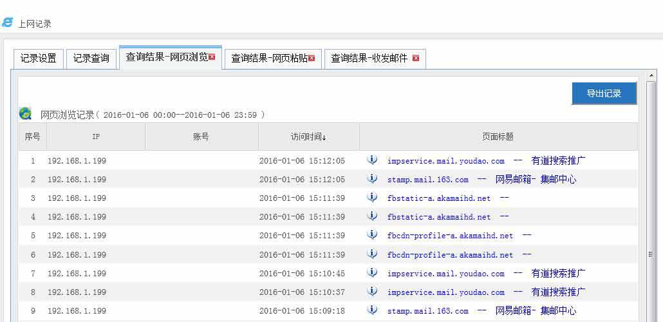Image resolution: width=663 pixels, height=322 pixels.
Task: Click the info icon beside stamp.mail.163.com row 2
Action: point(372,179)
